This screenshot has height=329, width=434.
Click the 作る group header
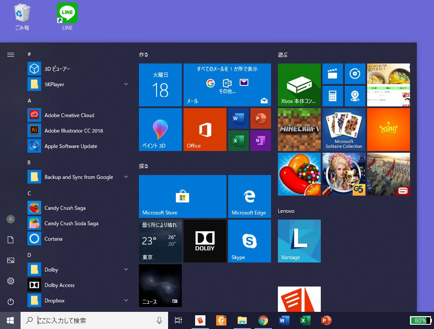coord(143,54)
